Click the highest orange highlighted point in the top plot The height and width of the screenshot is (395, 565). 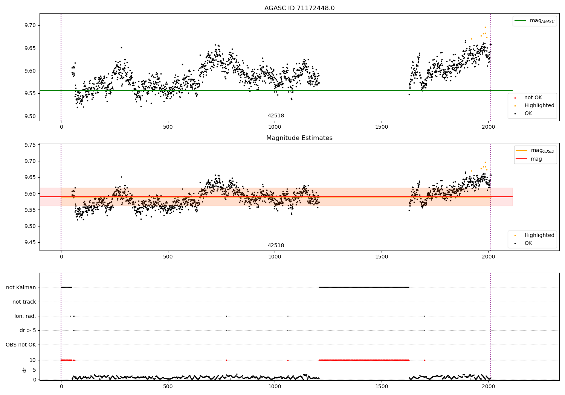click(485, 27)
